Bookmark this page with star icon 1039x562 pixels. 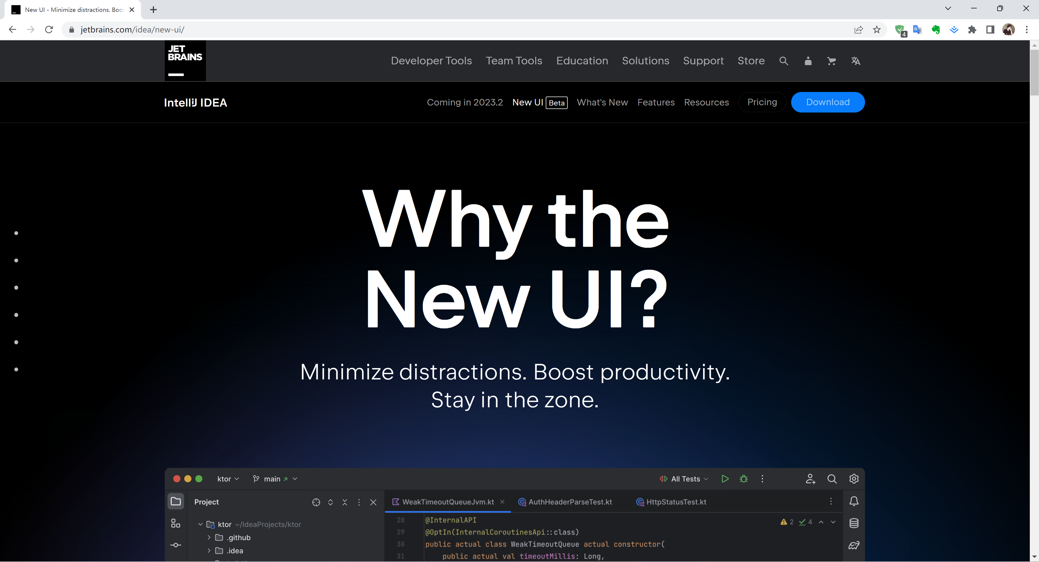click(x=877, y=29)
